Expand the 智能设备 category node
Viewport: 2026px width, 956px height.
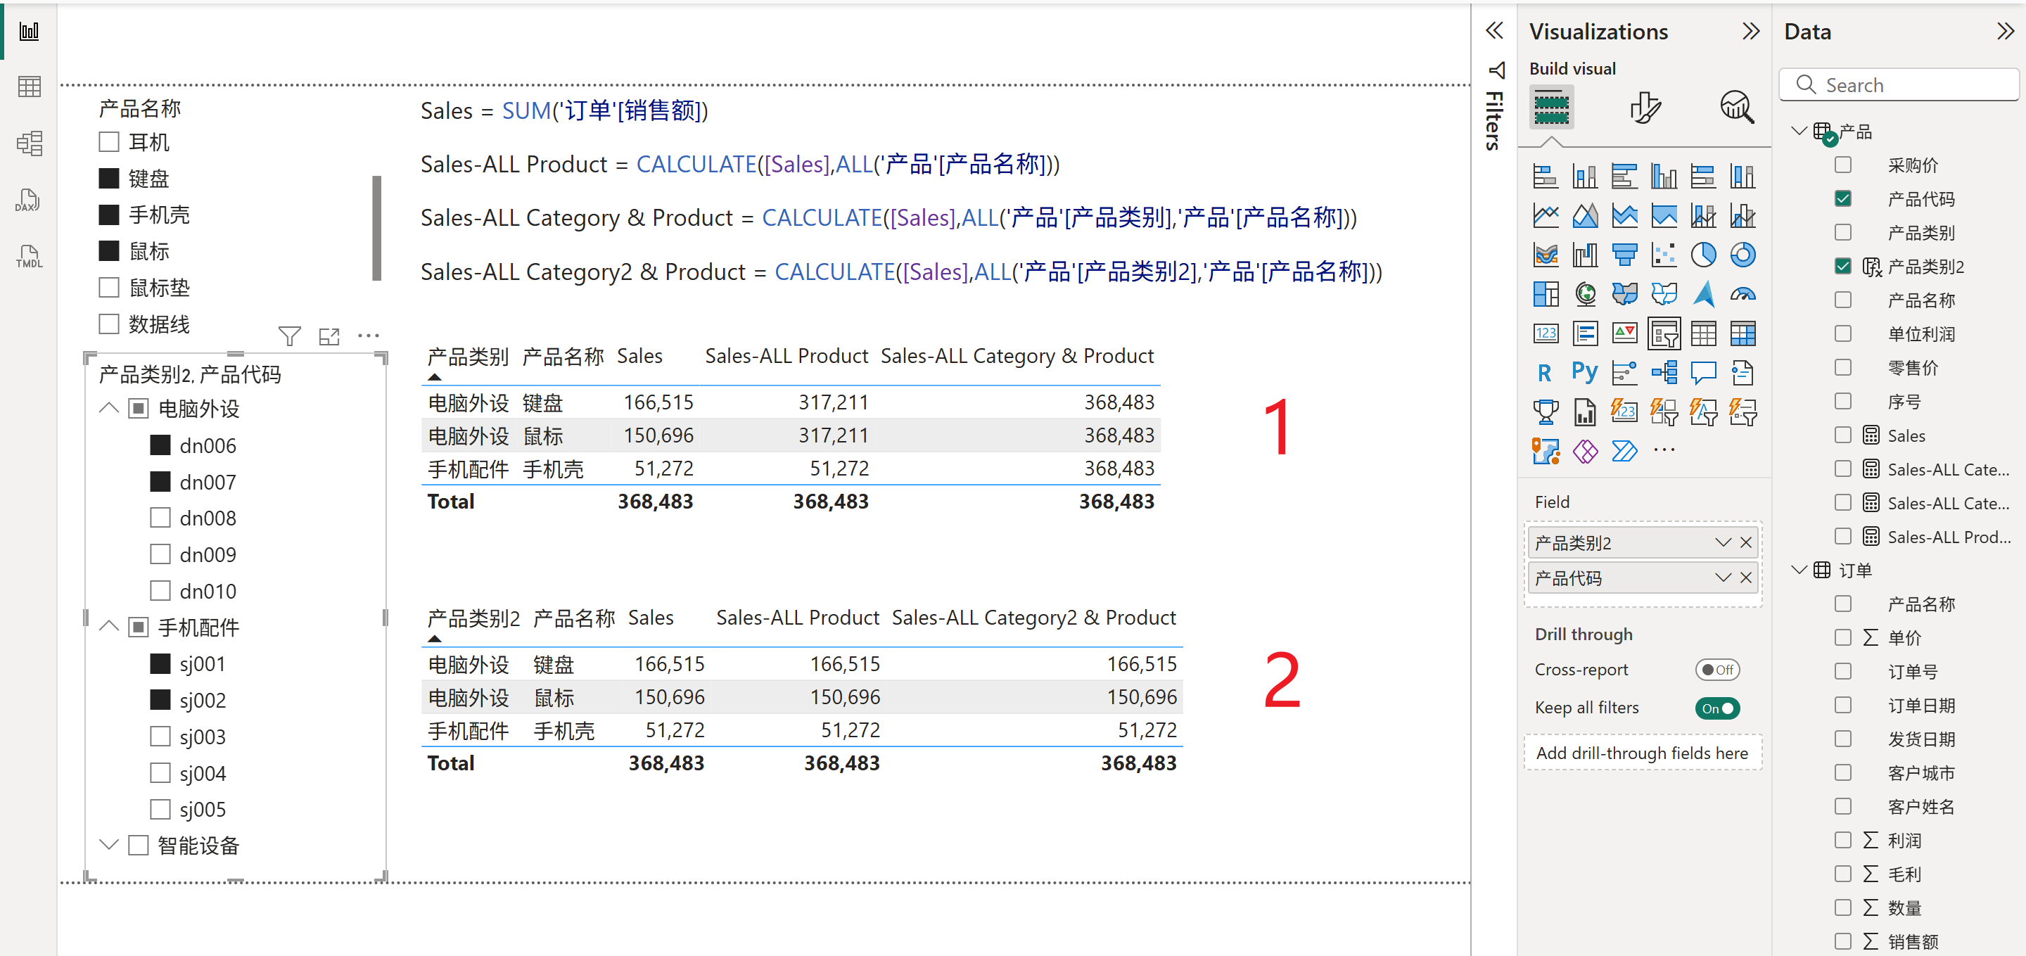[109, 845]
